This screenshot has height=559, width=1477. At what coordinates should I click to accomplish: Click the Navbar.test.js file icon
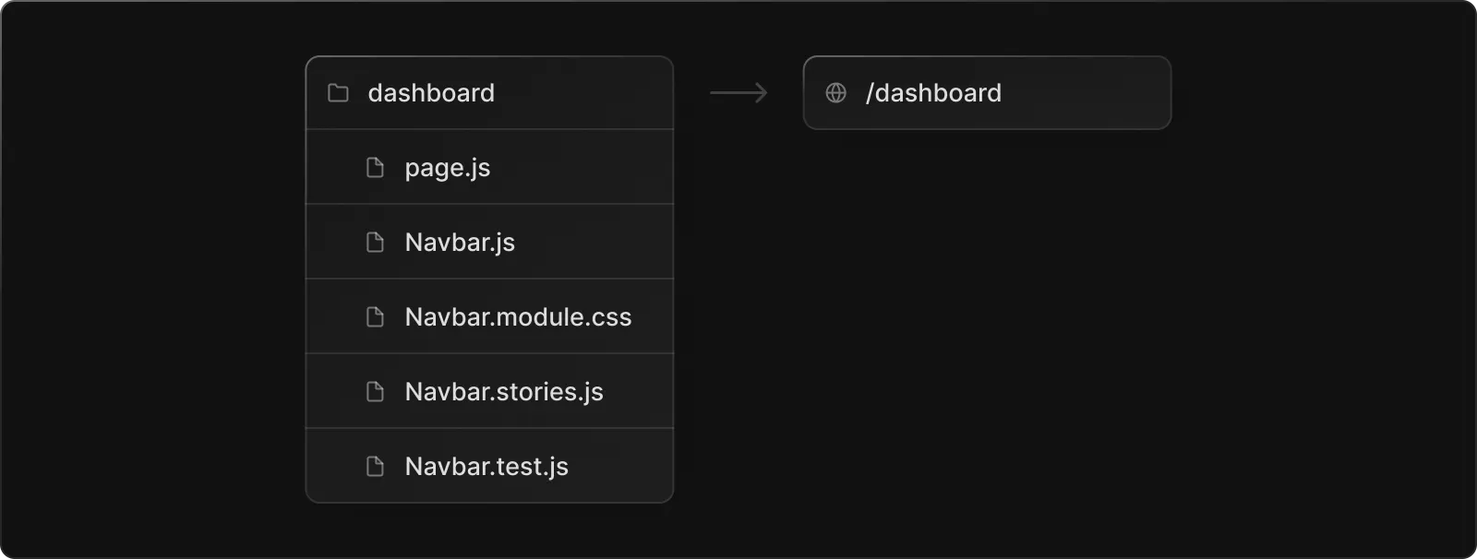[x=375, y=467]
